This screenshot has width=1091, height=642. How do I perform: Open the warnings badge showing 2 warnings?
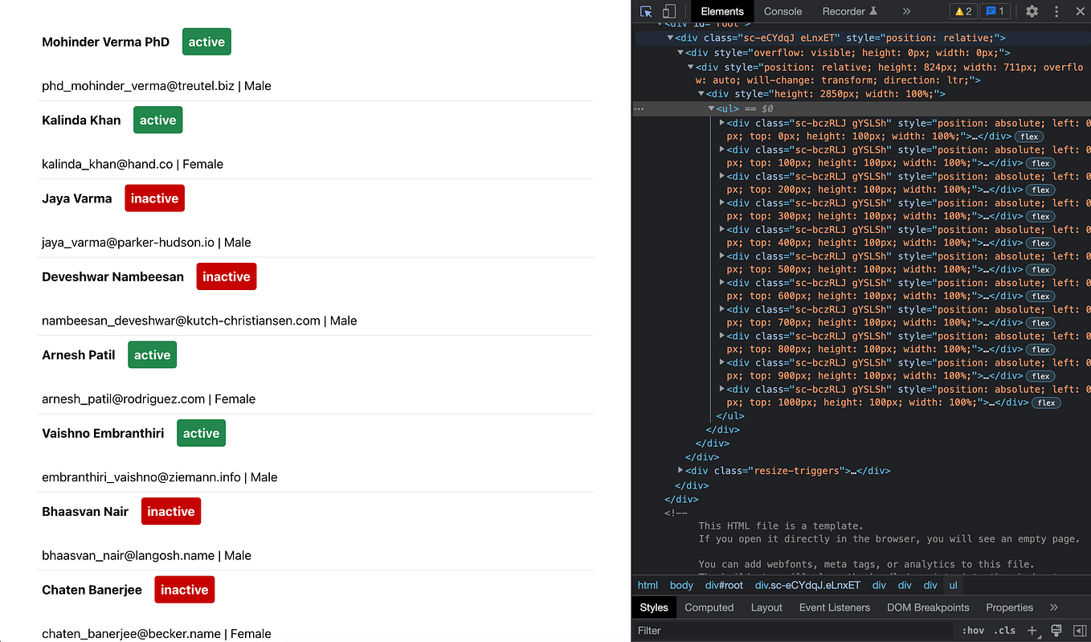click(x=963, y=11)
